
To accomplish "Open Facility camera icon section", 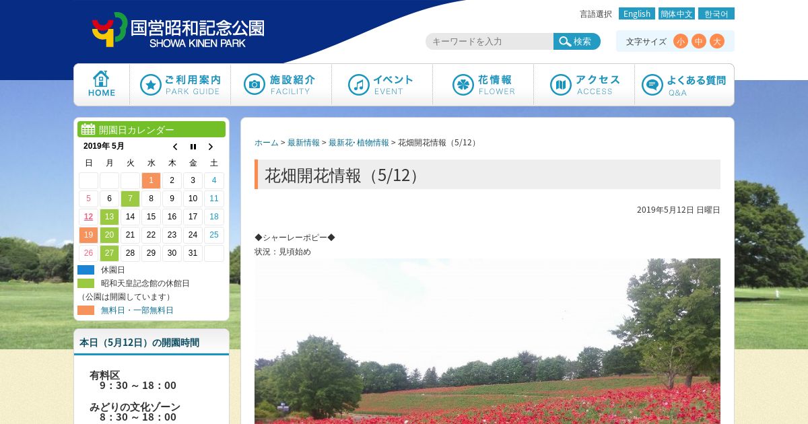I will point(281,84).
